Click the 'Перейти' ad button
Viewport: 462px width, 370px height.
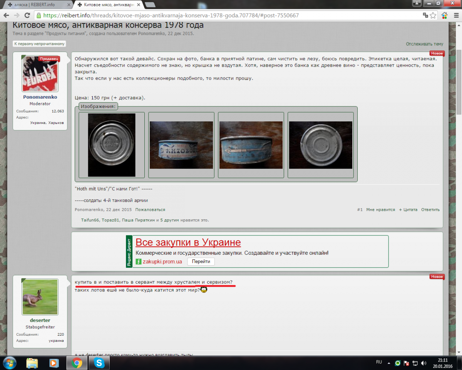(x=201, y=261)
